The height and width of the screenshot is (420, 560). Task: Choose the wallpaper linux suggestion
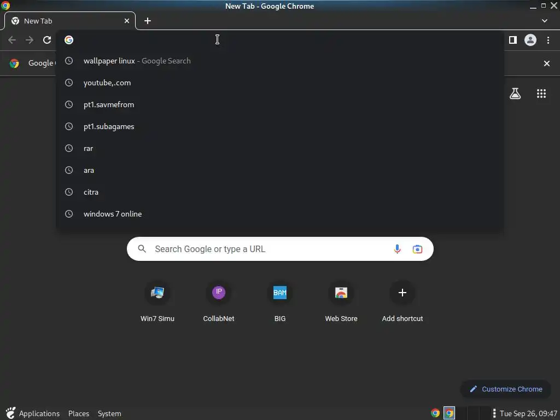[x=280, y=61]
